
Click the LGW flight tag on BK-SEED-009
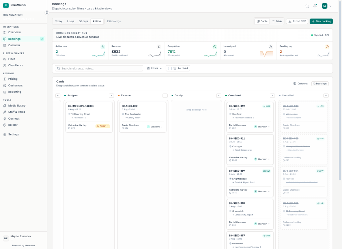tap(267, 171)
